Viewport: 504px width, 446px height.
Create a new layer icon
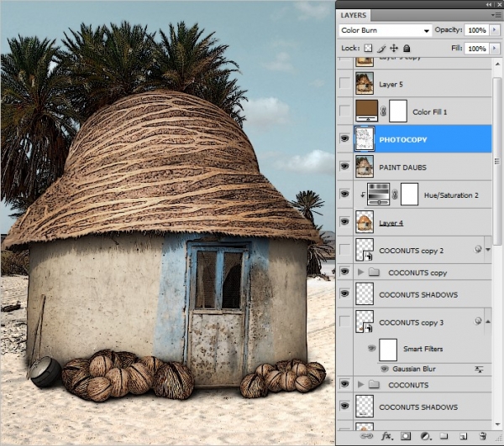tap(463, 436)
